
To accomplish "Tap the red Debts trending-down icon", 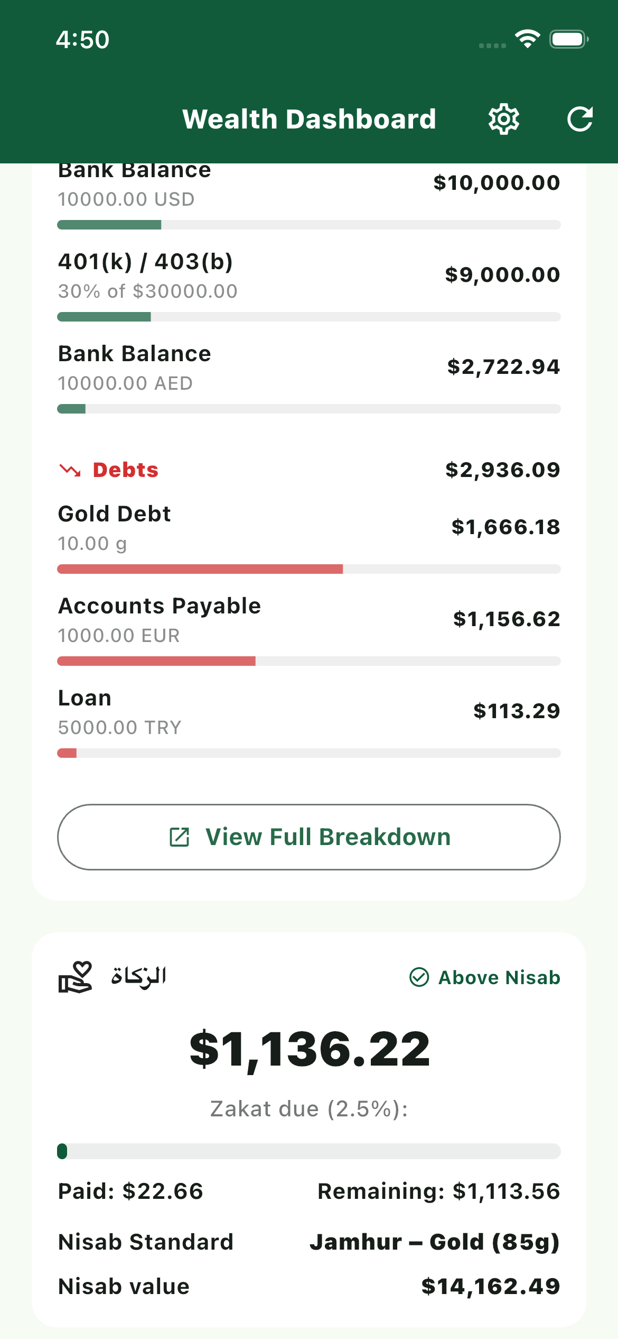I will 70,470.
